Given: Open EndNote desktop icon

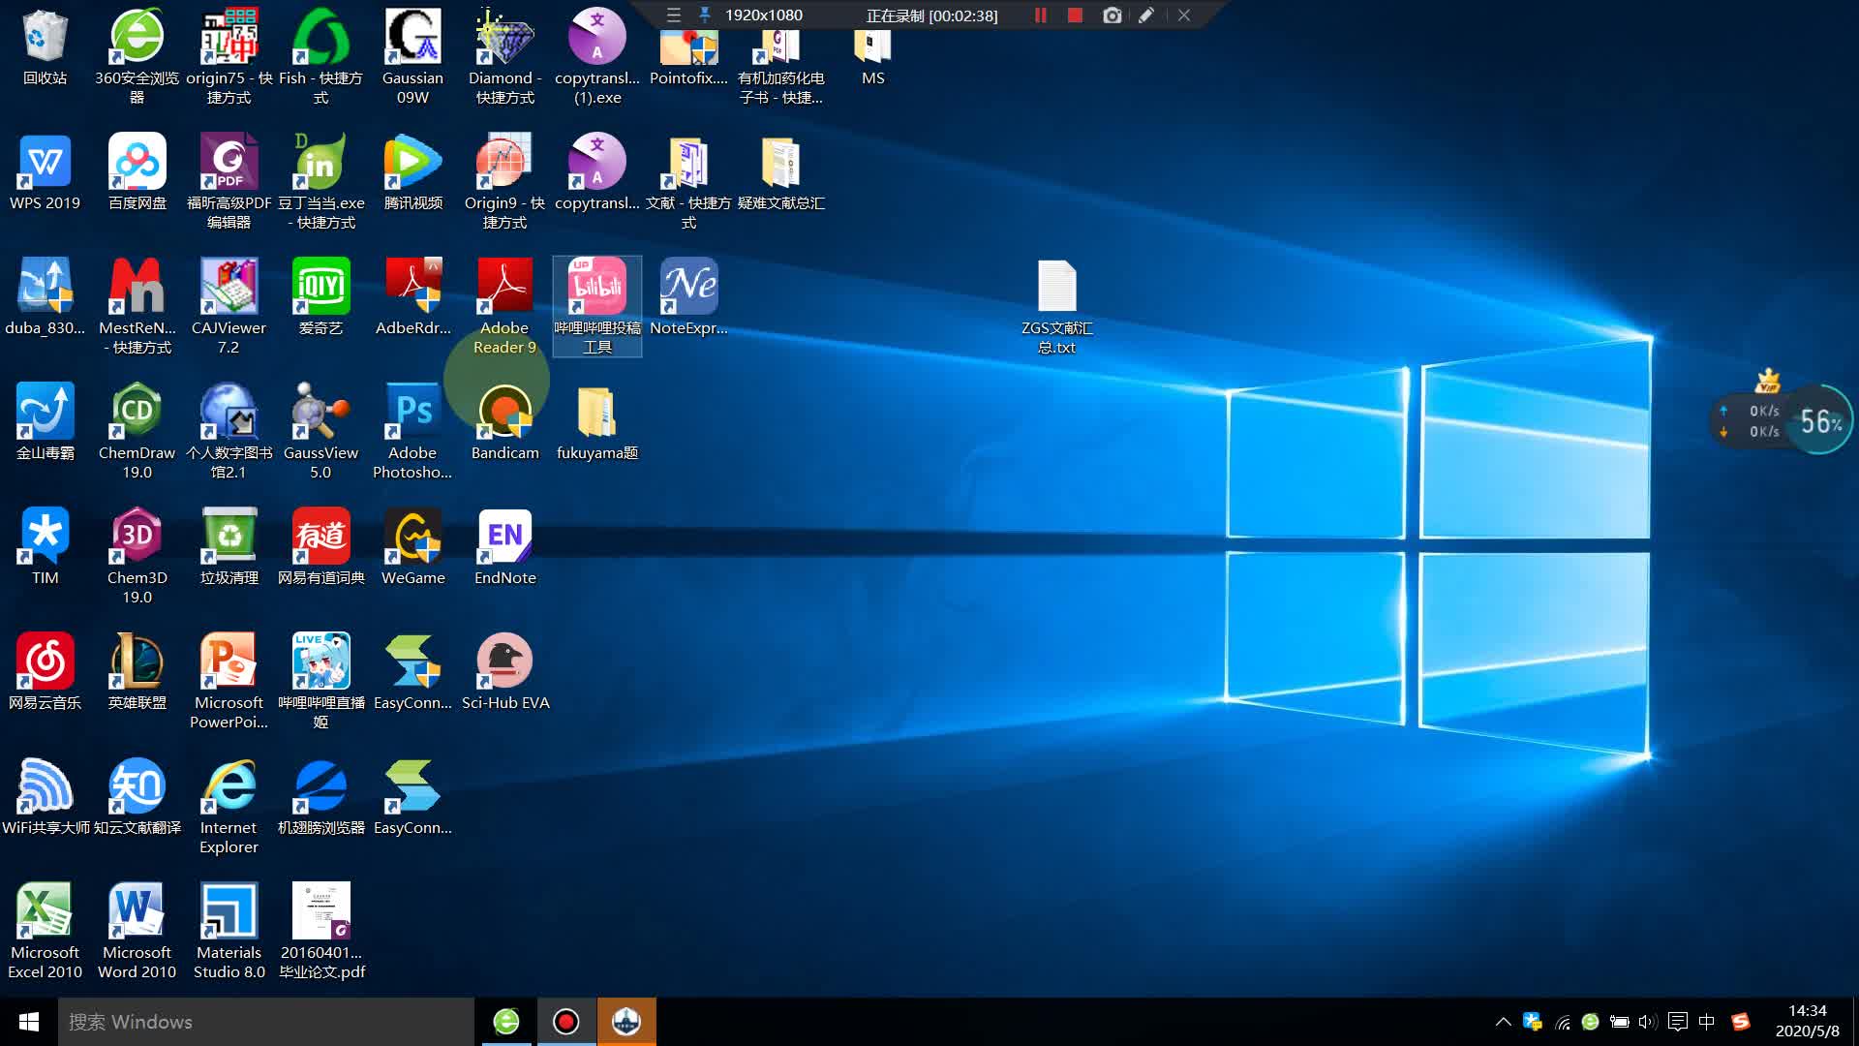Looking at the screenshot, I should (x=504, y=537).
